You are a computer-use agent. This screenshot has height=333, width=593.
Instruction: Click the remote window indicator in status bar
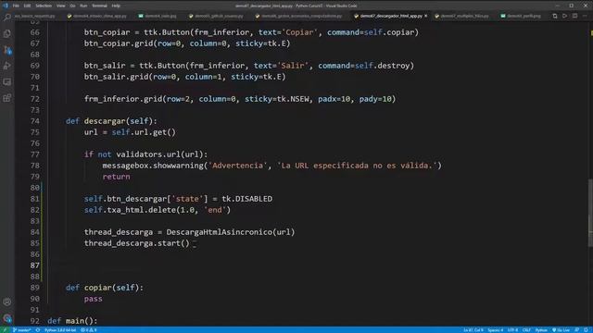click(x=5, y=330)
